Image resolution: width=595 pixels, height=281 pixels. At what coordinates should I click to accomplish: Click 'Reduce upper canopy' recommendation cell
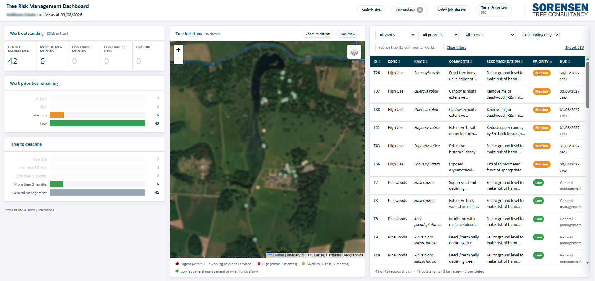click(x=506, y=131)
